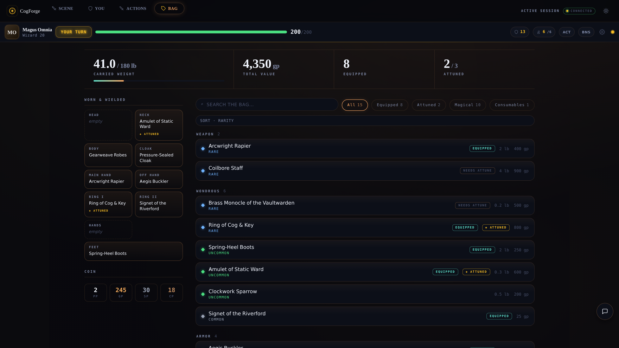Toggle the BNS bonus action indicator
This screenshot has height=348, width=619.
[586, 32]
